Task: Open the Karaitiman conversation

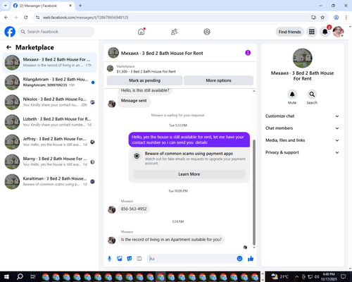Action: point(49,181)
